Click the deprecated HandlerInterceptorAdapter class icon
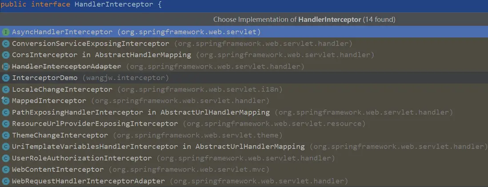 [x=6, y=67]
